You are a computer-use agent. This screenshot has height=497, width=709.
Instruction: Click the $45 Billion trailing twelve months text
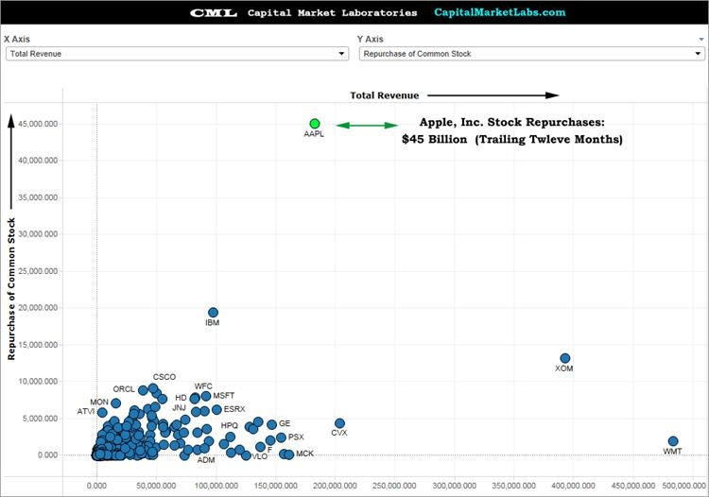[512, 139]
